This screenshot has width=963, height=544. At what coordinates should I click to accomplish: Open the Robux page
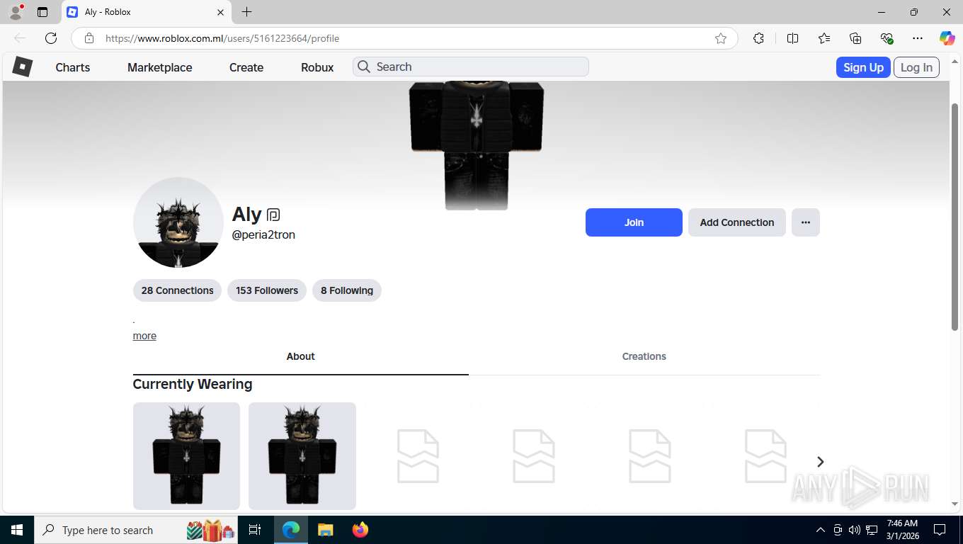(x=317, y=67)
